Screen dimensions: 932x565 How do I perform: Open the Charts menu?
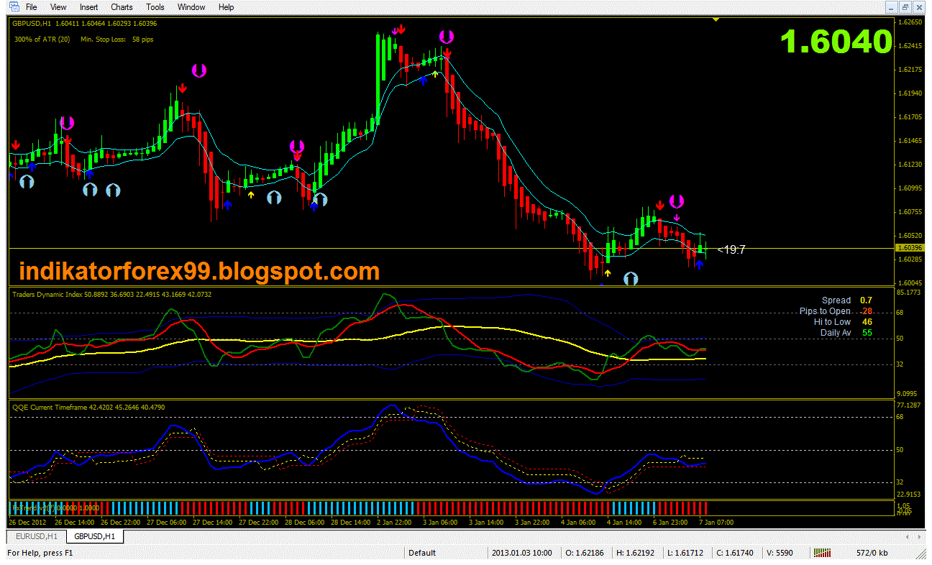click(122, 7)
